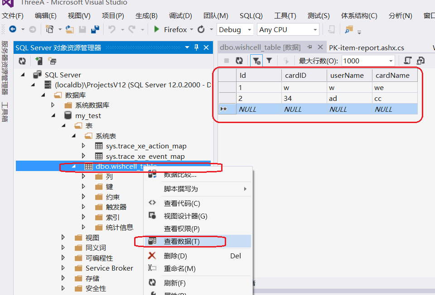Screen dimensions: 435x295
Task: Select the cardID cell containing 34
Action: [x=304, y=98]
